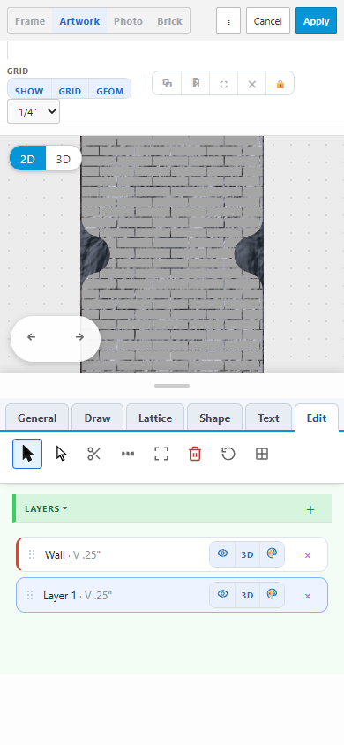Open the color palette for Layer 1

point(272,594)
